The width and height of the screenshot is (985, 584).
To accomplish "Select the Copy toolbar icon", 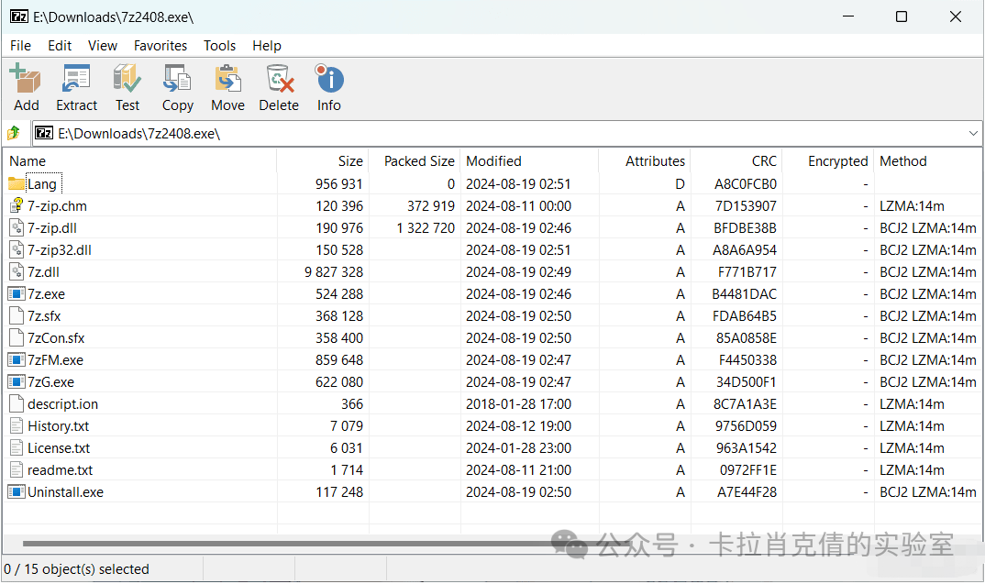I will (x=177, y=78).
